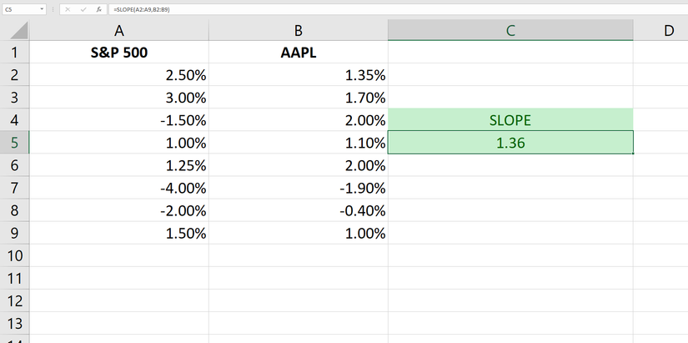The width and height of the screenshot is (688, 343).
Task: Select the cell containing -1.50%
Action: coord(119,120)
